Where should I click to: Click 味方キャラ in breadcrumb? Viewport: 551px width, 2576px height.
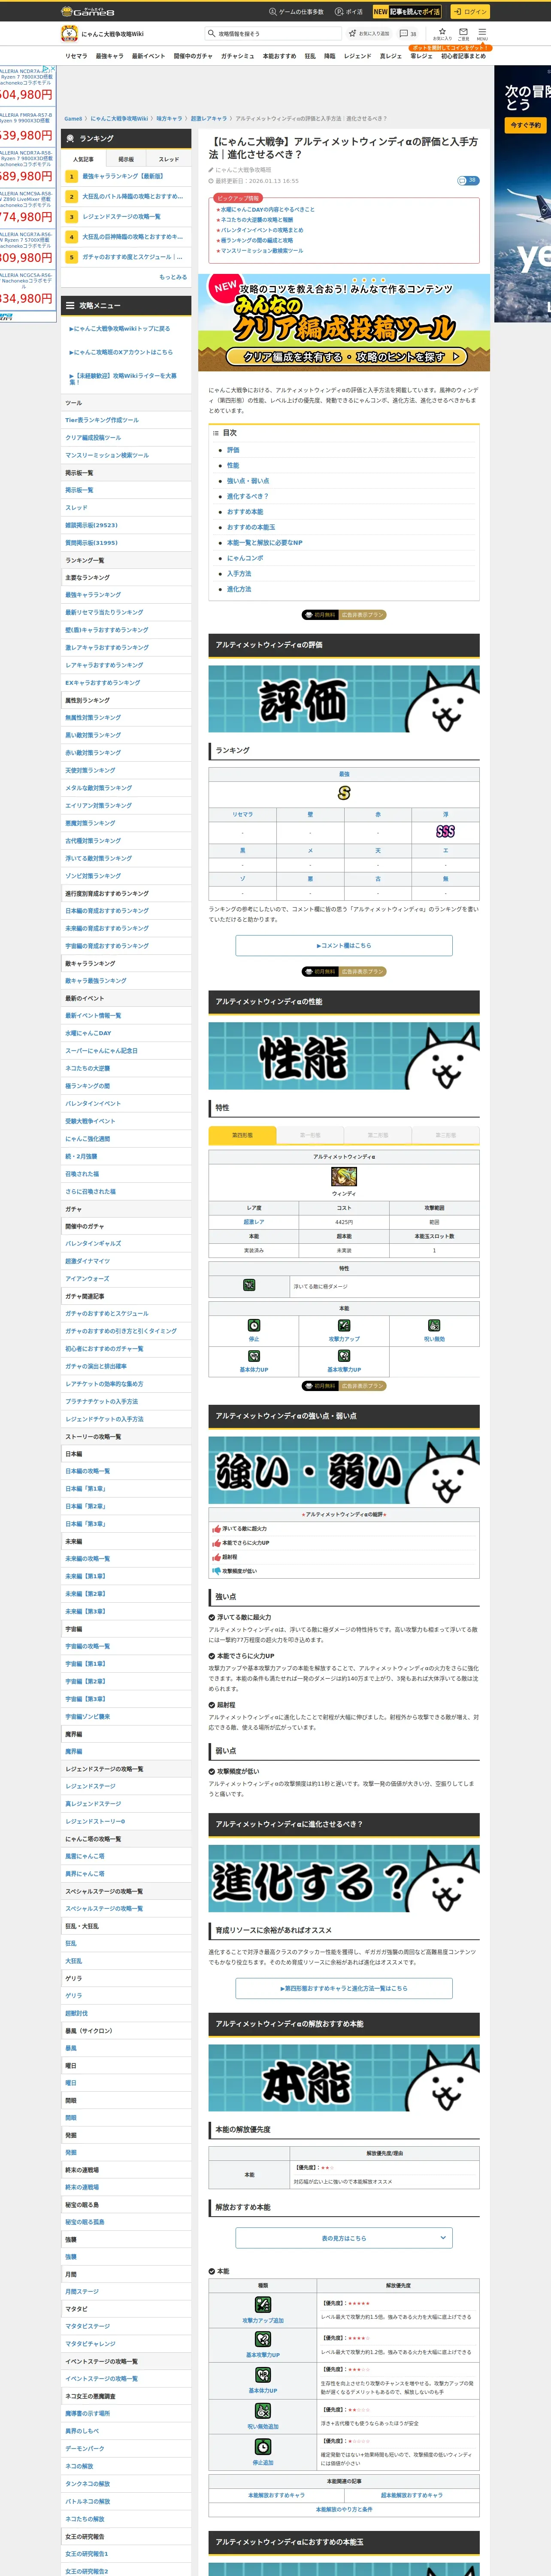pos(169,118)
